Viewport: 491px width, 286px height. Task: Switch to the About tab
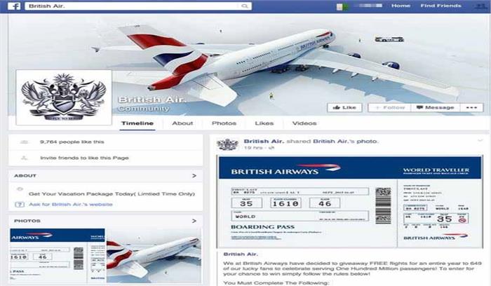(182, 123)
